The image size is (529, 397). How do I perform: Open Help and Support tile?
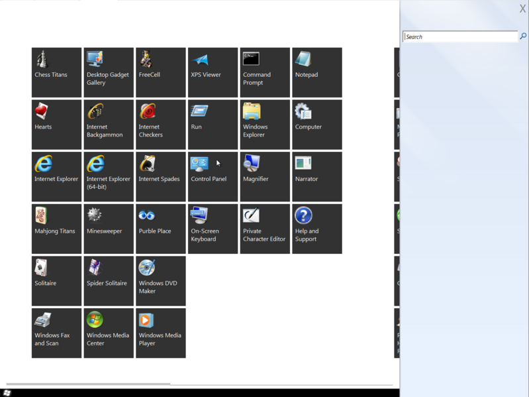[317, 229]
